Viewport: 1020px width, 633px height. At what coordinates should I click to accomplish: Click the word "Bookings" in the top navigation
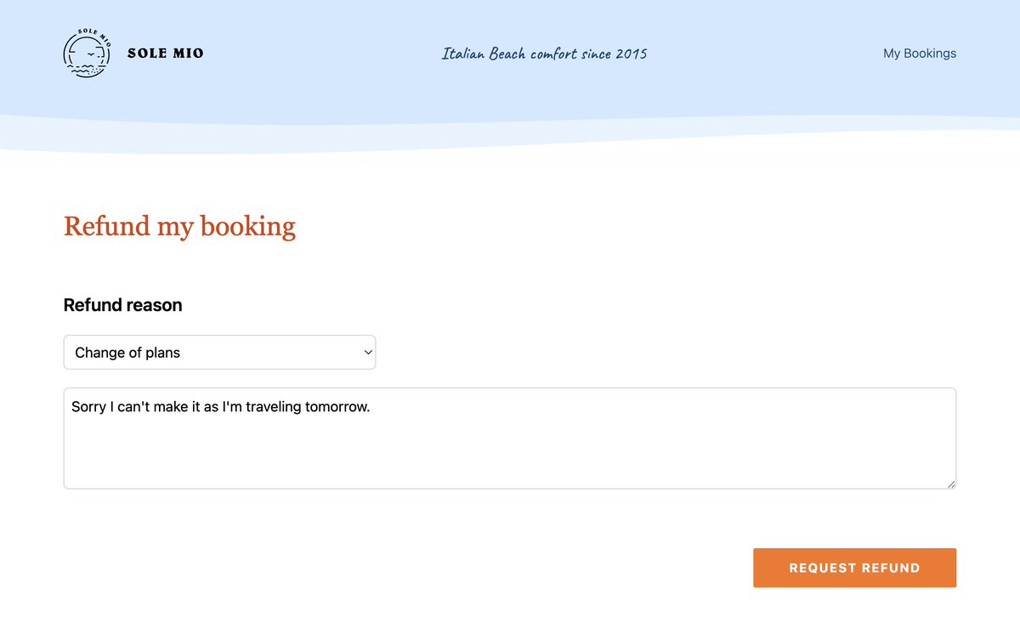coord(930,53)
